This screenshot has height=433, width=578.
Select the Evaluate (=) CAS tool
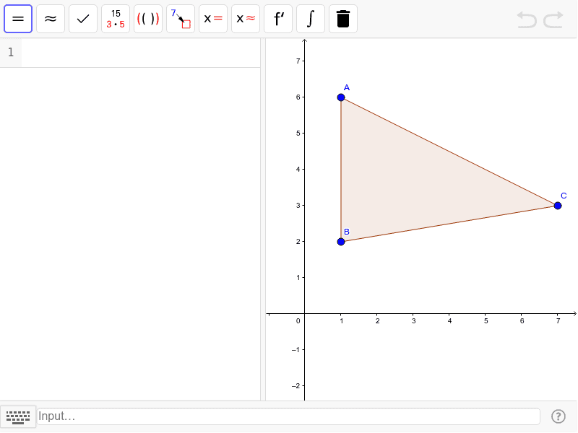18,19
